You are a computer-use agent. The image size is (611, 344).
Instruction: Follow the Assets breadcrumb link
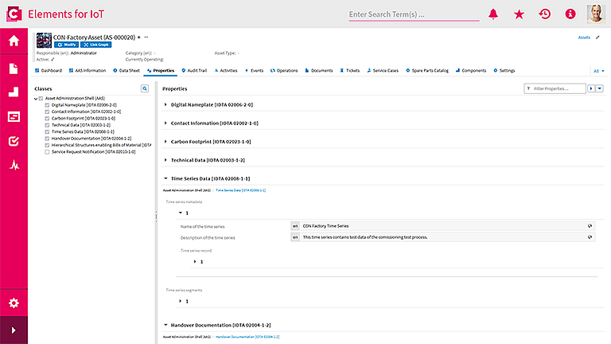click(584, 37)
